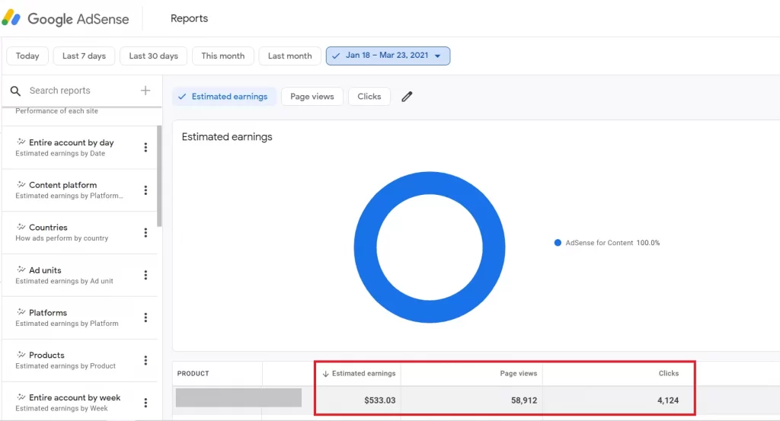
Task: Select the Last 7 days range
Action: (84, 56)
